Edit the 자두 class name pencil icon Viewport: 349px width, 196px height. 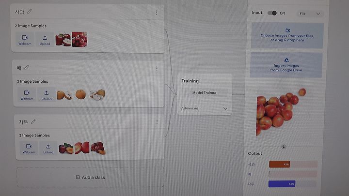33,121
